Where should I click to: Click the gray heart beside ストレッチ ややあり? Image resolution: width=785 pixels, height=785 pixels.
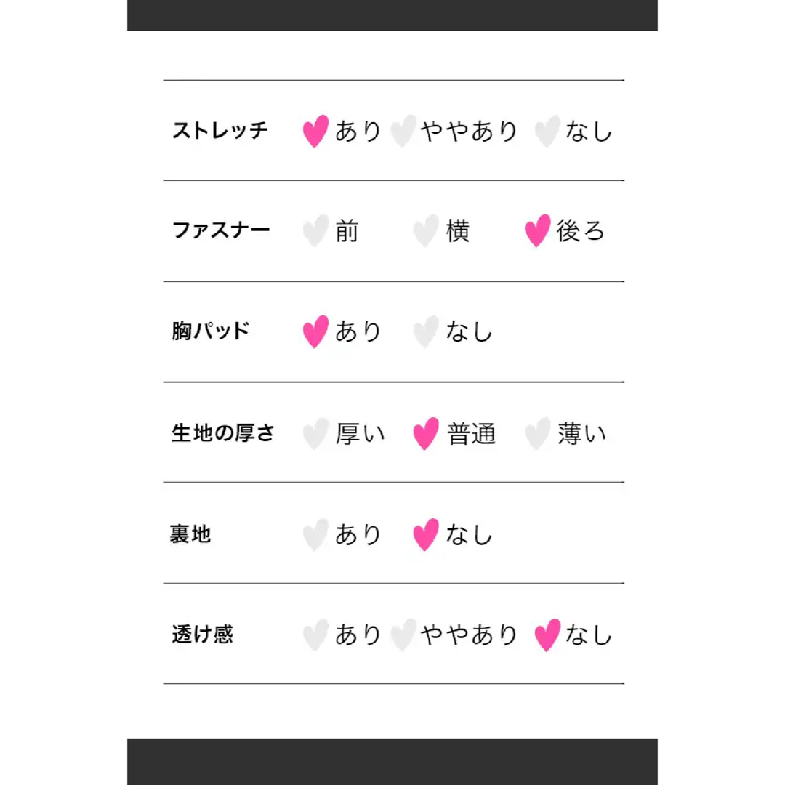[x=403, y=131]
